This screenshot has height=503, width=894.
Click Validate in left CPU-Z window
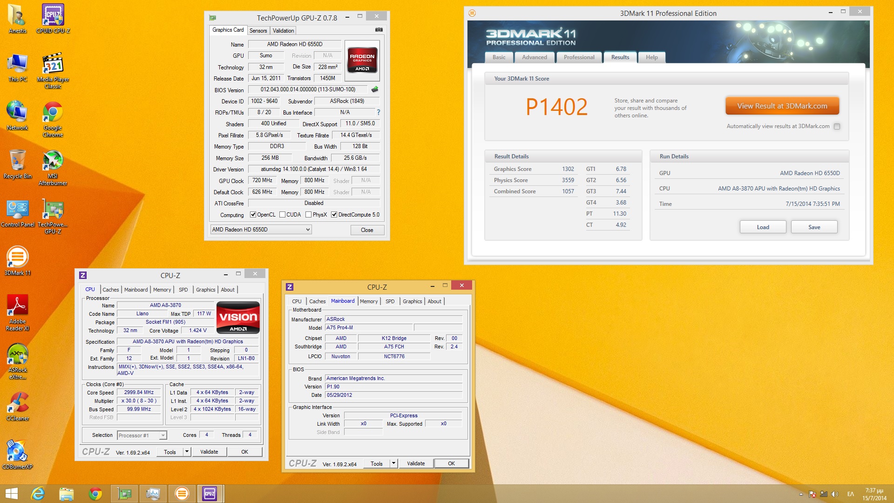tap(209, 452)
